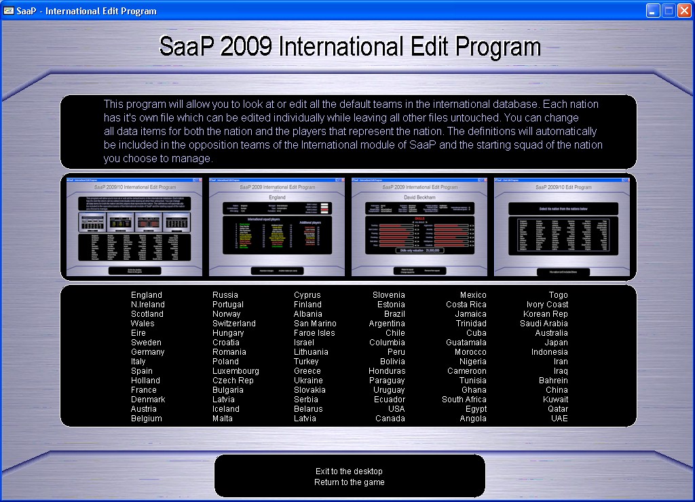Choose Serbia to edit

306,399
